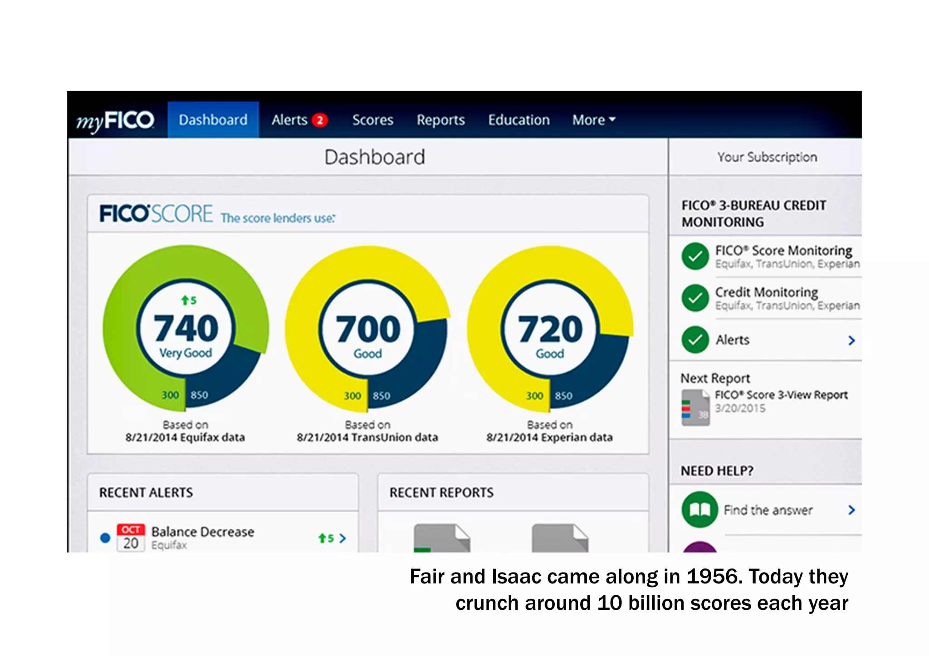Open the FICO Score 3-View Report document icon
The width and height of the screenshot is (929, 656).
695,407
